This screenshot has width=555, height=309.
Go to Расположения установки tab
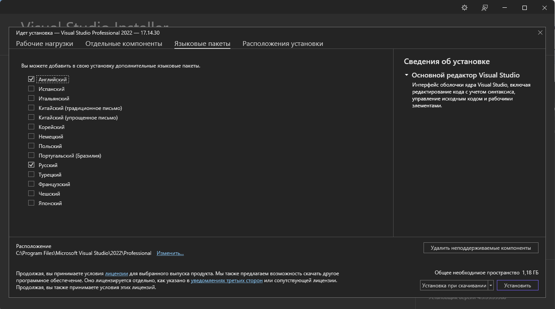[x=282, y=44]
